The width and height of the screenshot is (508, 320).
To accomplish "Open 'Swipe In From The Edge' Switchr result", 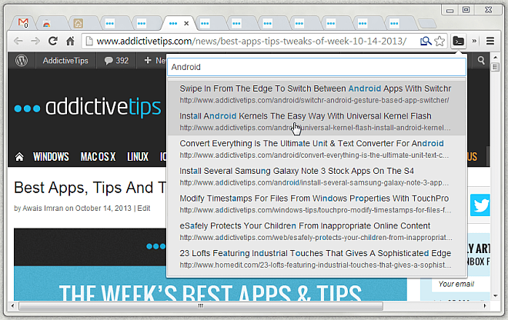I will [x=316, y=95].
